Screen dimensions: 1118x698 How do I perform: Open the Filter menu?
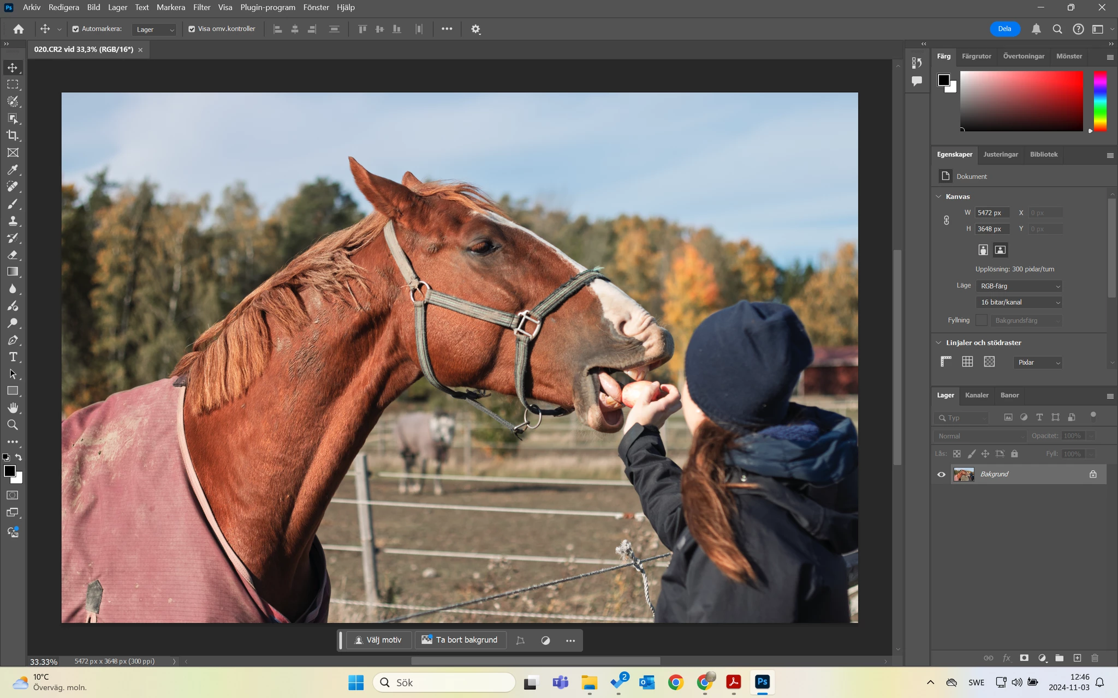[x=201, y=7]
